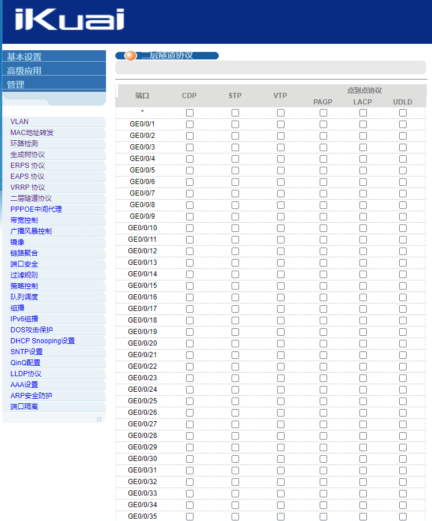432x521 pixels.
Task: Click the small icon below the sidebar list
Action: (x=99, y=419)
